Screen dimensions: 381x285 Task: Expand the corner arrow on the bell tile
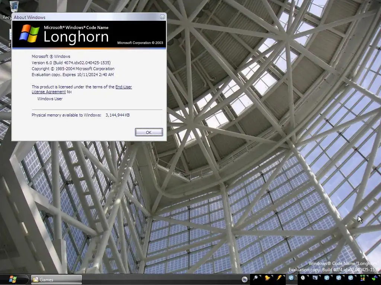click(272, 276)
